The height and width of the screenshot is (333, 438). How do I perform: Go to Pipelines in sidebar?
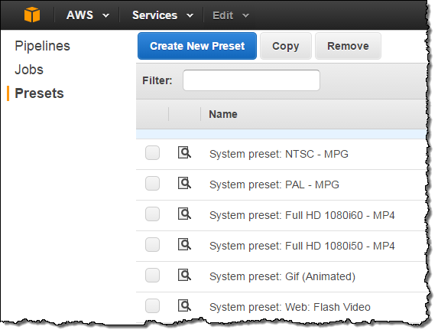point(42,46)
